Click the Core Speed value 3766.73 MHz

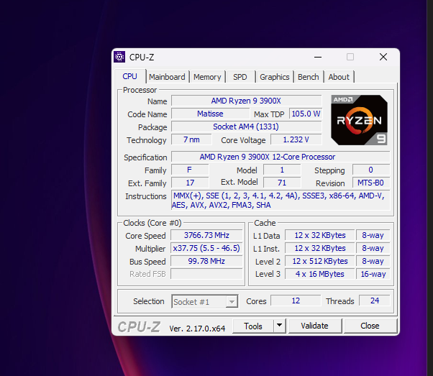tap(206, 235)
